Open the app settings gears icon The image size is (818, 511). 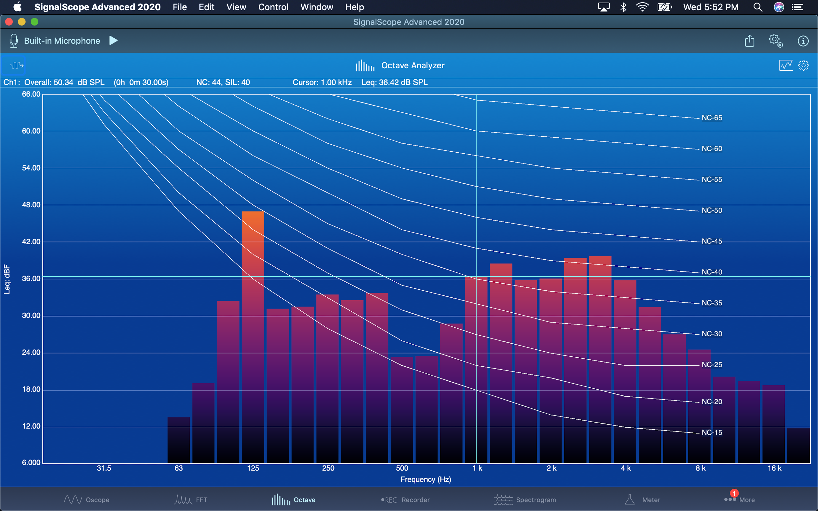point(776,41)
